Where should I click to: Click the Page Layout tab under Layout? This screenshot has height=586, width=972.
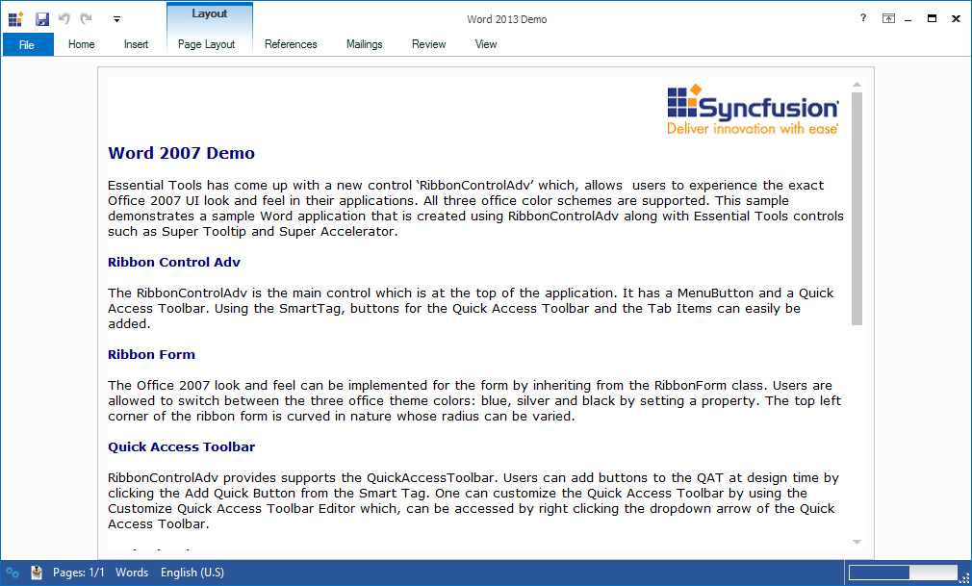(206, 43)
